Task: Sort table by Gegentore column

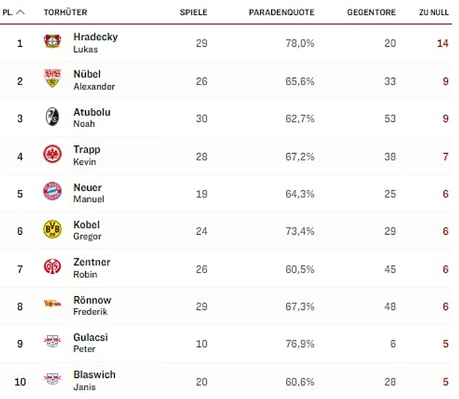Action: (x=371, y=13)
